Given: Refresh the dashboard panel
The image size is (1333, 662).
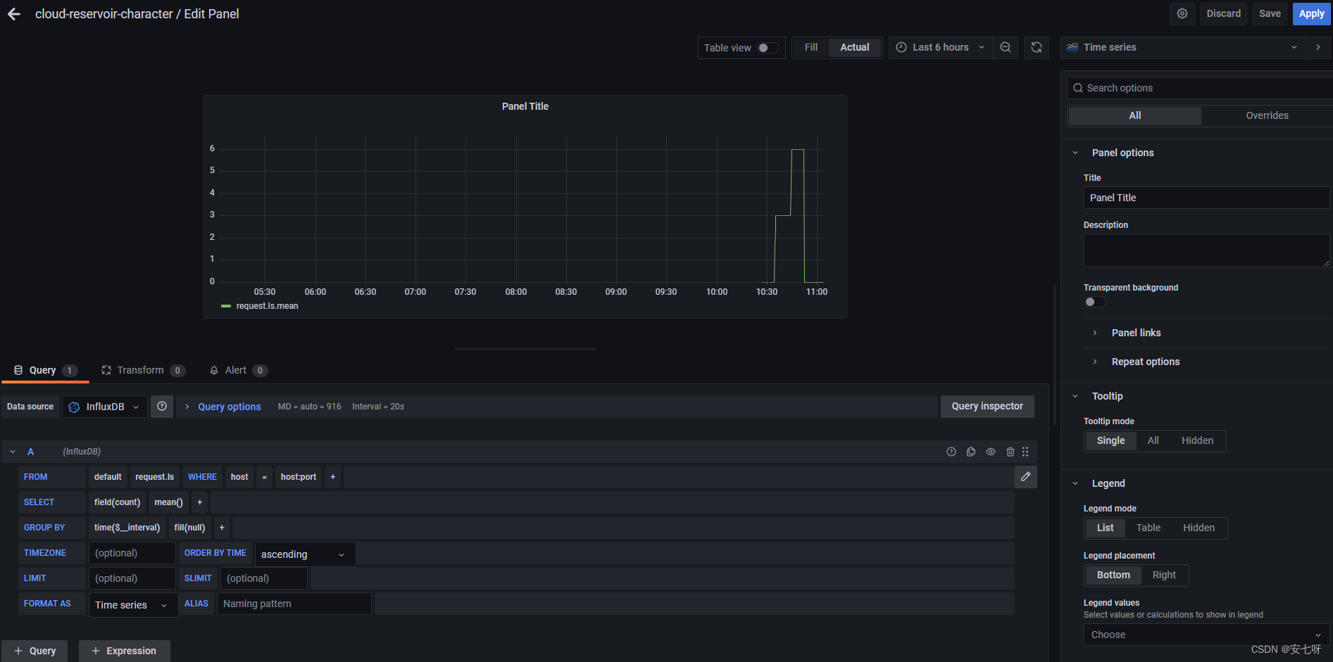Looking at the screenshot, I should [x=1037, y=47].
